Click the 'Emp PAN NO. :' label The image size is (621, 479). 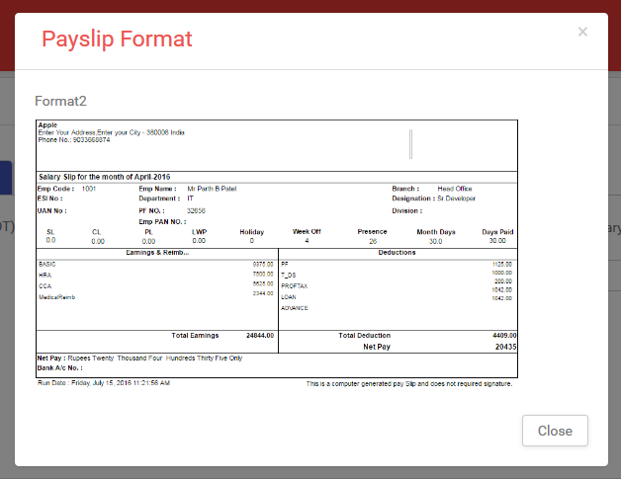point(162,222)
